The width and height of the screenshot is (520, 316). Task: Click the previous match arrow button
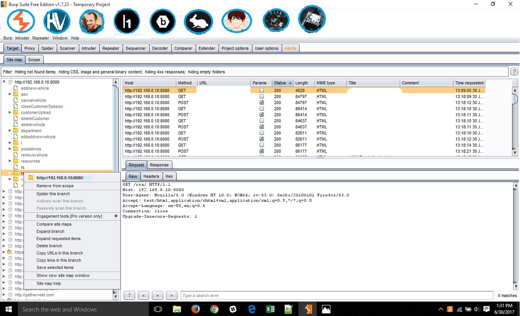click(143, 295)
